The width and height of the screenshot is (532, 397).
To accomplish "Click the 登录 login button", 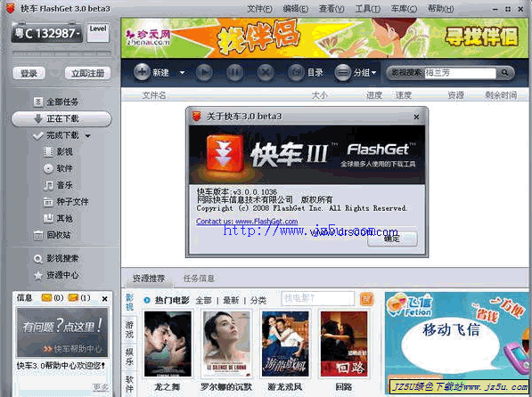I will pos(29,73).
